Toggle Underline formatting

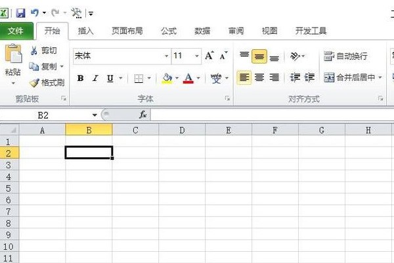(110, 78)
